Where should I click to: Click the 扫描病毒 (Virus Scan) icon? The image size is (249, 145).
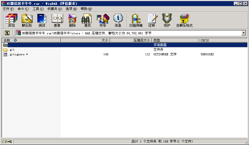click(136, 20)
